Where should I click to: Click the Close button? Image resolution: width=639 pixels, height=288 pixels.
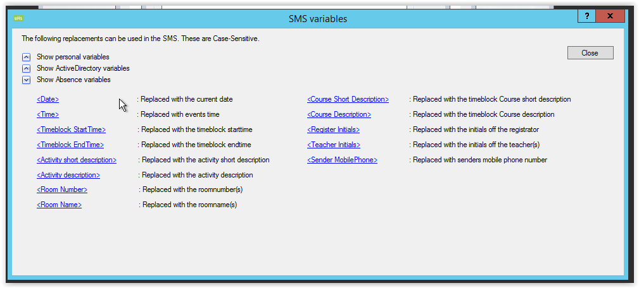click(x=590, y=53)
